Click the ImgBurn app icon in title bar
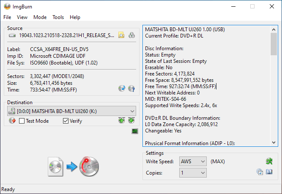The height and width of the screenshot is (194, 282). (7, 6)
